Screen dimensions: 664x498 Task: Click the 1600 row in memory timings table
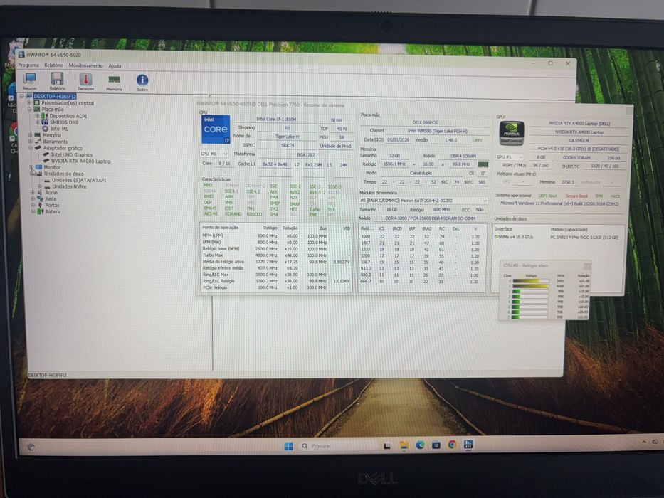422,237
